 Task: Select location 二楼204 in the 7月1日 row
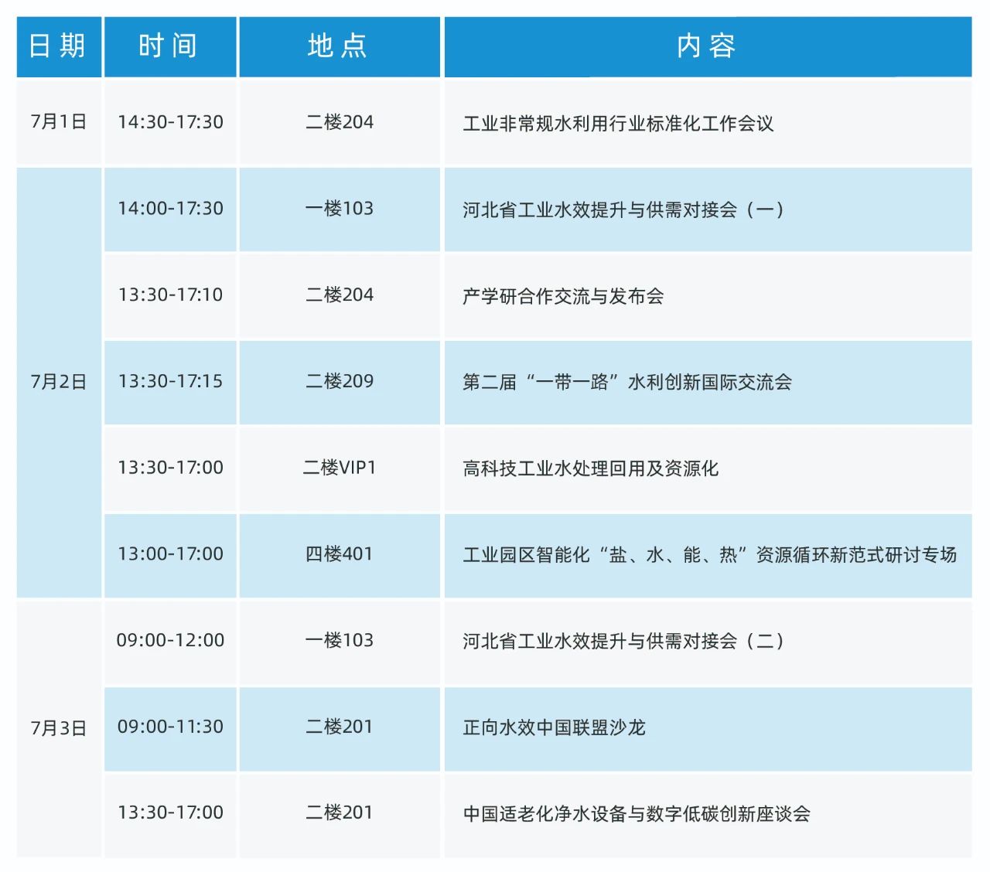(340, 122)
